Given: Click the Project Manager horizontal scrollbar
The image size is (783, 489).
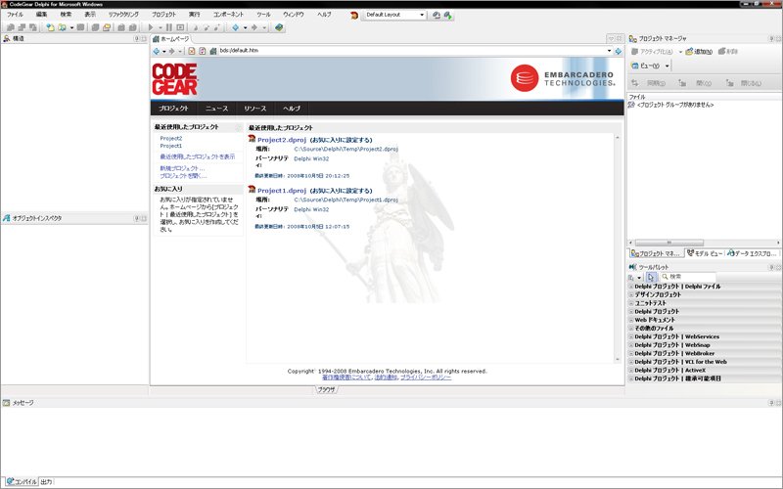Looking at the screenshot, I should point(704,243).
